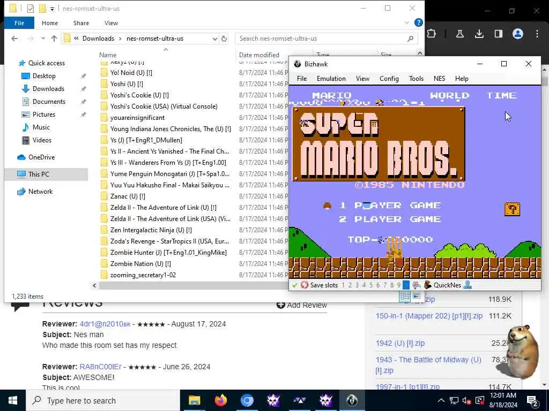Select save slot 6 in Bizhawk
Image resolution: width=549 pixels, height=411 pixels.
(378, 285)
